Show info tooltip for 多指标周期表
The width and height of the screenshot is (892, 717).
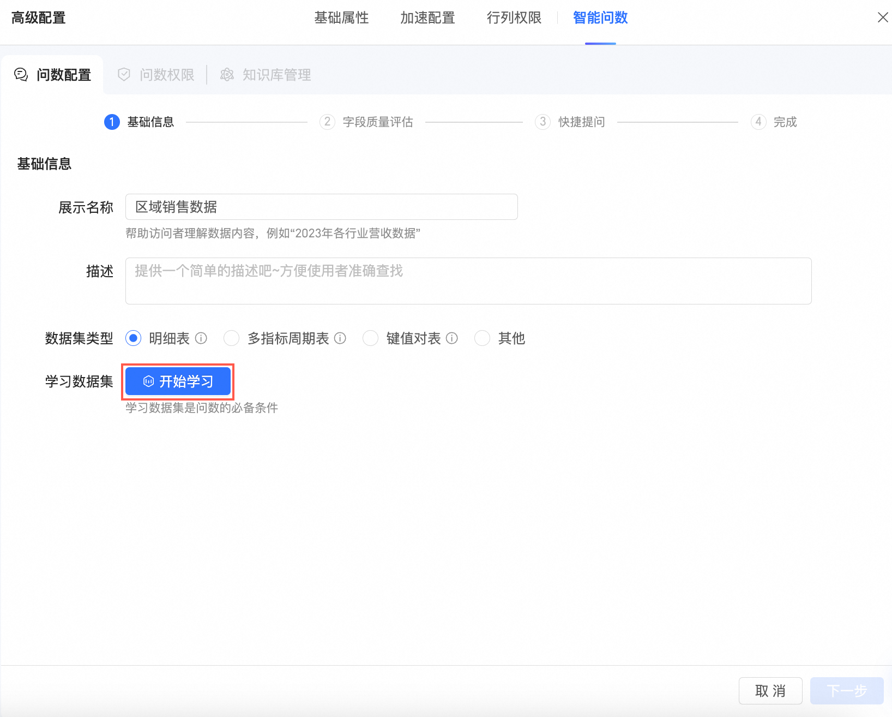pyautogui.click(x=340, y=338)
